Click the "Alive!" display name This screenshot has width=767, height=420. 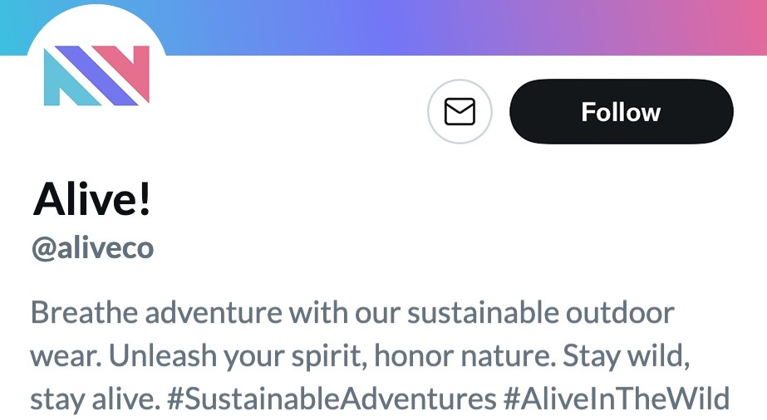point(92,200)
